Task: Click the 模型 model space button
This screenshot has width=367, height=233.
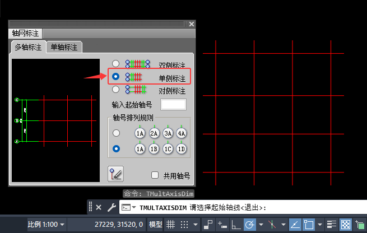Action: pos(155,225)
